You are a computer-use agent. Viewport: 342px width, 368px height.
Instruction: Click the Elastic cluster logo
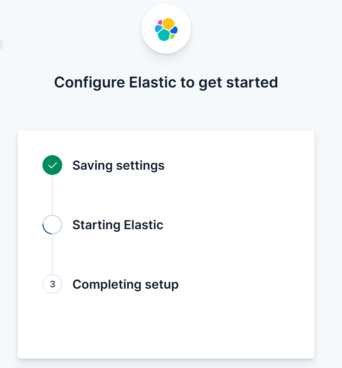166,29
